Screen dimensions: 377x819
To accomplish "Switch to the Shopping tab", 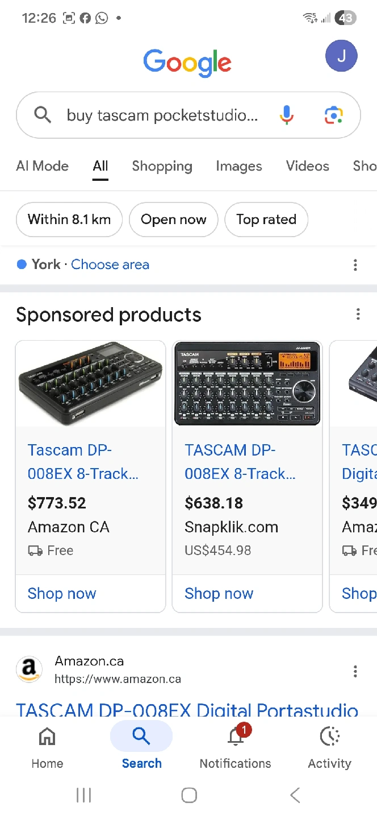I will tap(162, 166).
